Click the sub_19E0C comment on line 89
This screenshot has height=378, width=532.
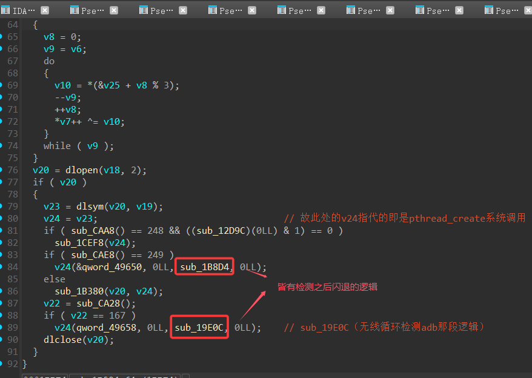click(x=384, y=327)
